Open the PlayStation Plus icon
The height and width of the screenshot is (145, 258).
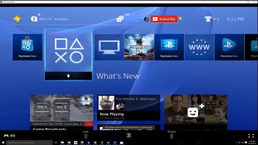17,19
